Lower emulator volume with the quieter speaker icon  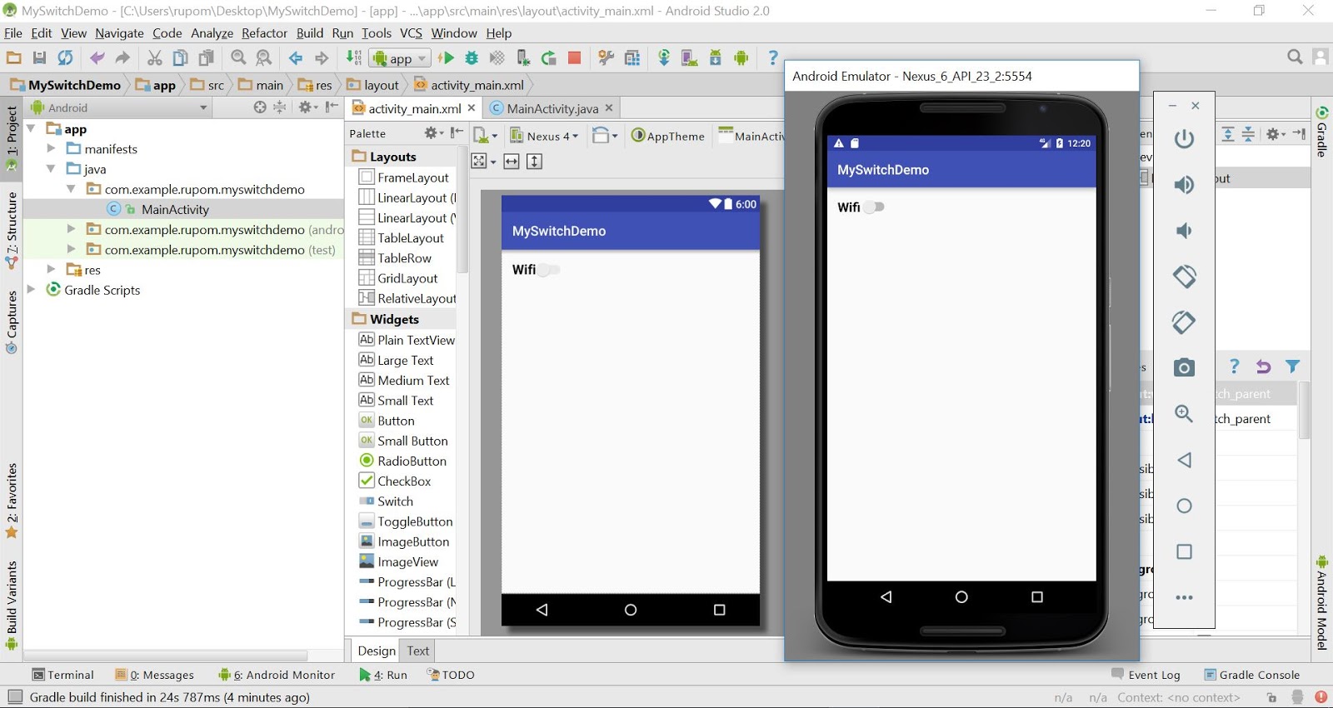(1184, 231)
